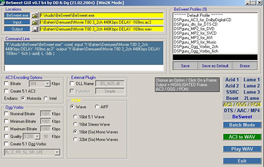Click the BeSweet.exe location button
This screenshot has width=264, height=167.
pyautogui.click(x=17, y=15)
